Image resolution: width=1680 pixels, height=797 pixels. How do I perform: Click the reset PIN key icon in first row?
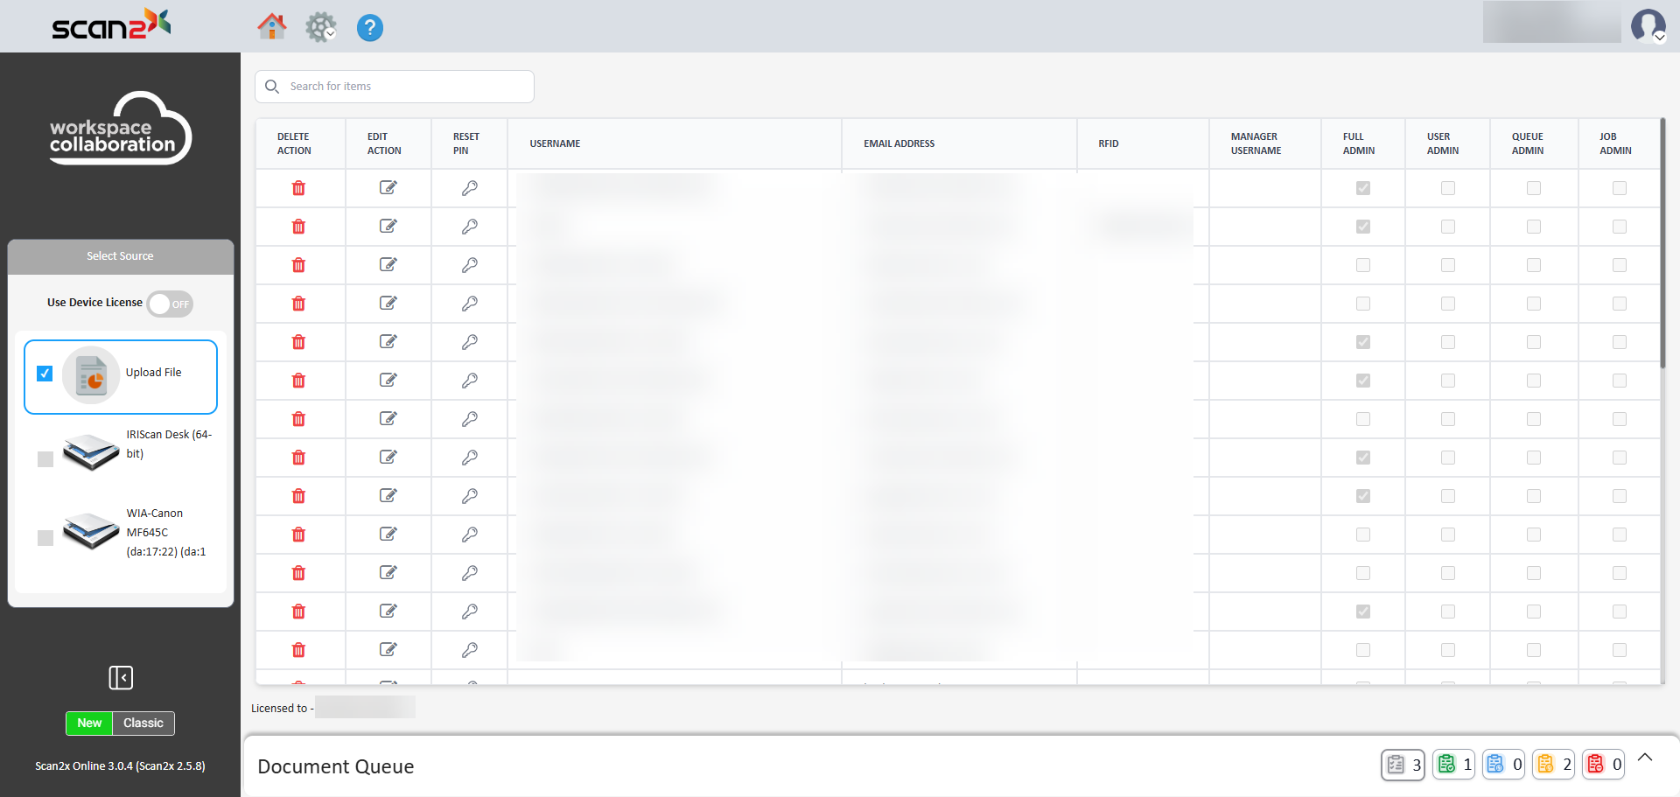point(469,188)
